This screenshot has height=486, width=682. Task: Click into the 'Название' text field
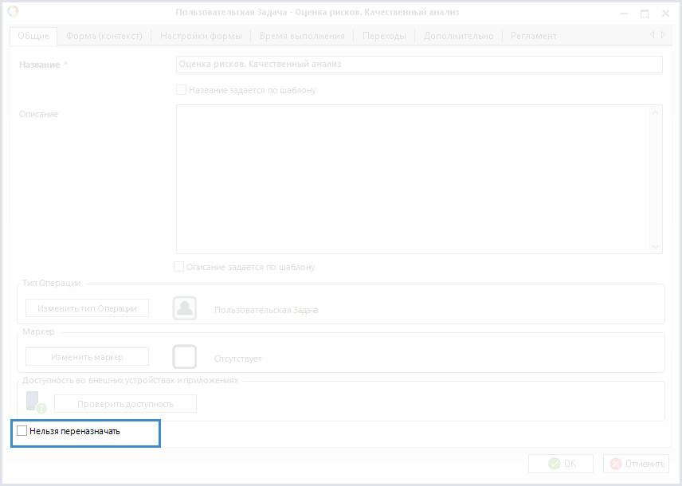point(418,65)
